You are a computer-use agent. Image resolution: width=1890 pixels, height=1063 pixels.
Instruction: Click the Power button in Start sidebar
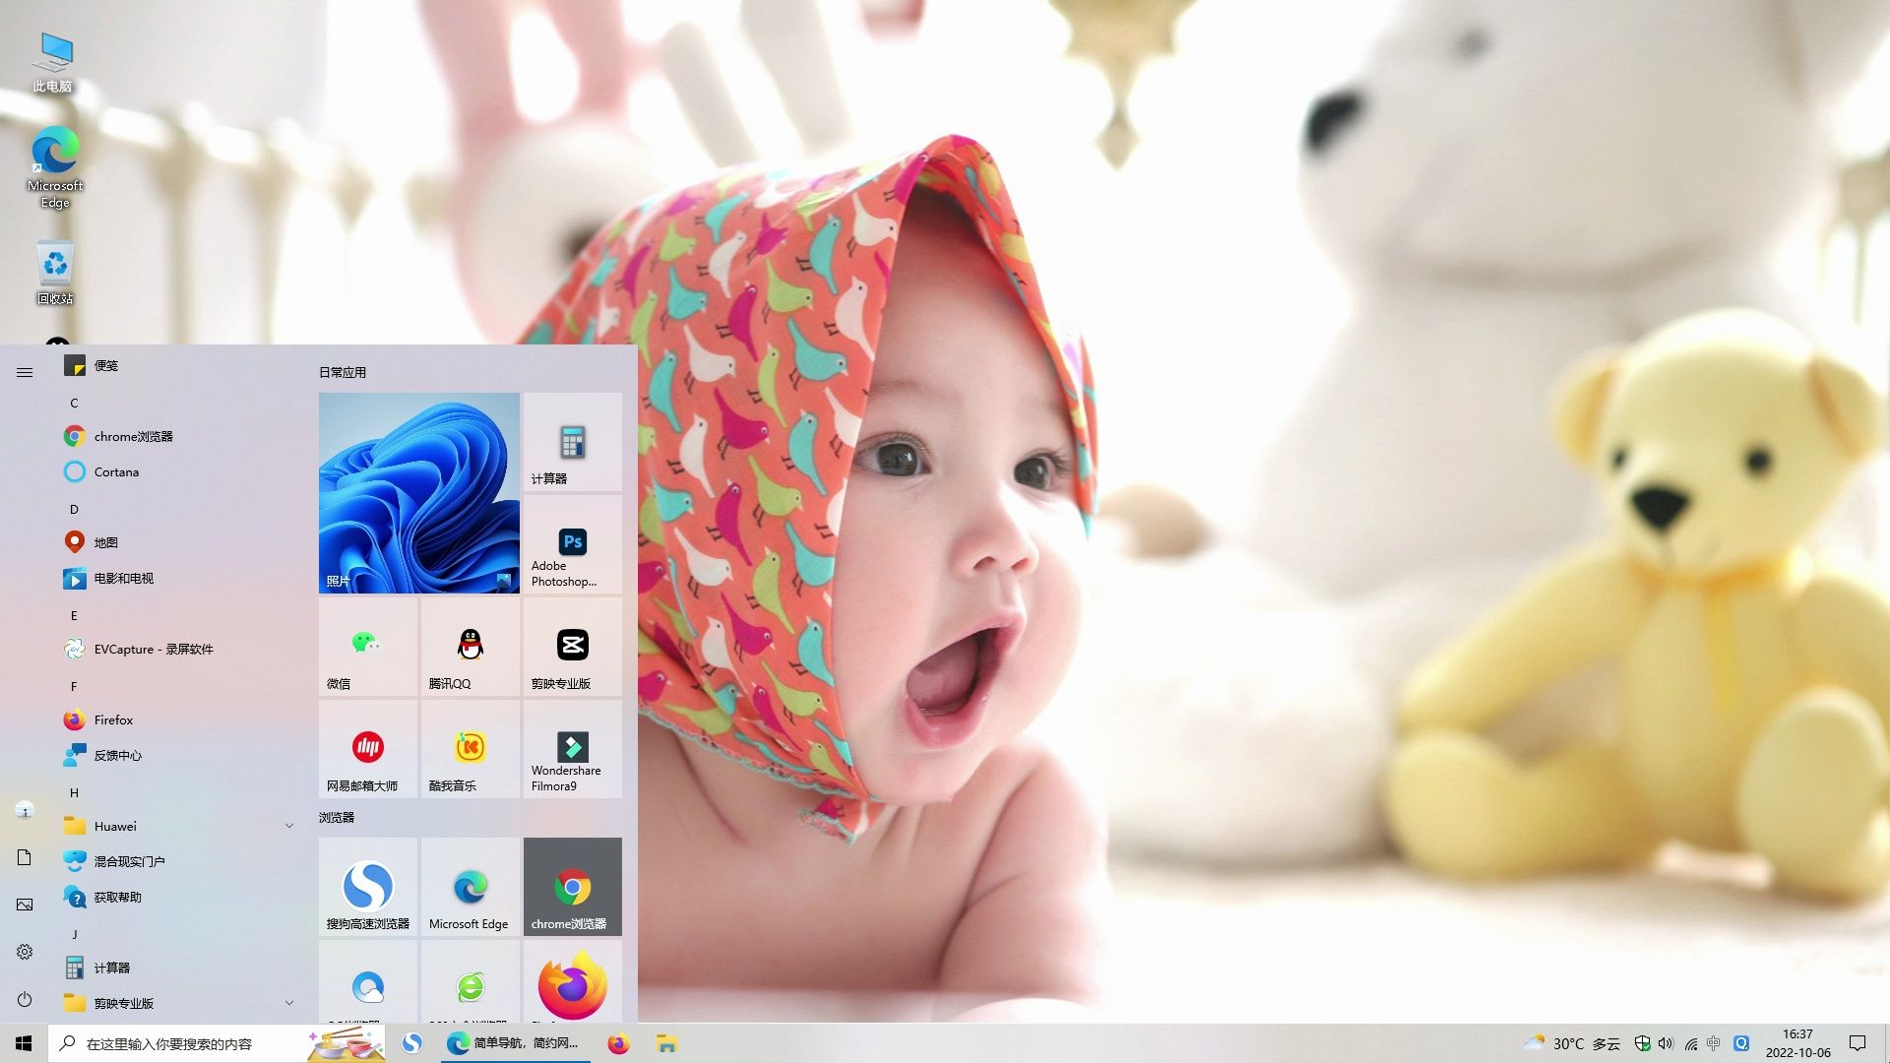25,999
